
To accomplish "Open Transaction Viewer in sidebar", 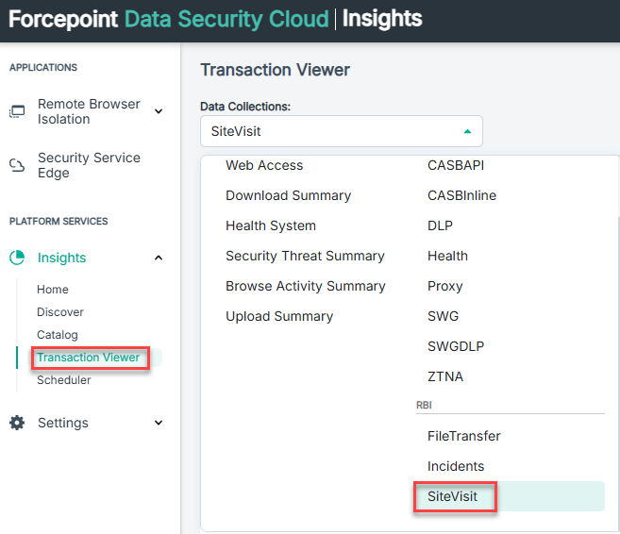I will click(x=88, y=358).
